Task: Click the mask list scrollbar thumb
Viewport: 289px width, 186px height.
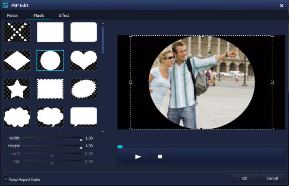Action: tap(103, 40)
